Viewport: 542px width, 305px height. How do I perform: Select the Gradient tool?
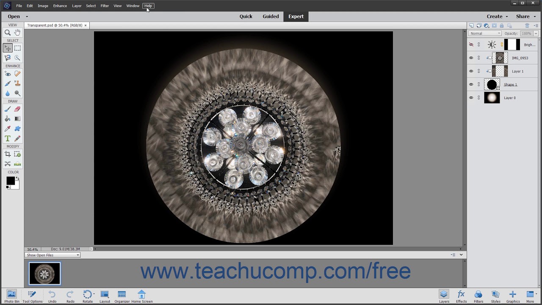[x=17, y=119]
